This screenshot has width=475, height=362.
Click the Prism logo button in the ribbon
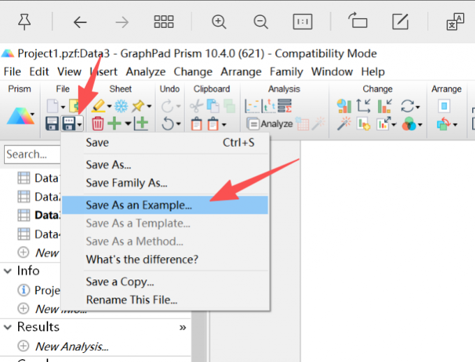click(x=20, y=116)
